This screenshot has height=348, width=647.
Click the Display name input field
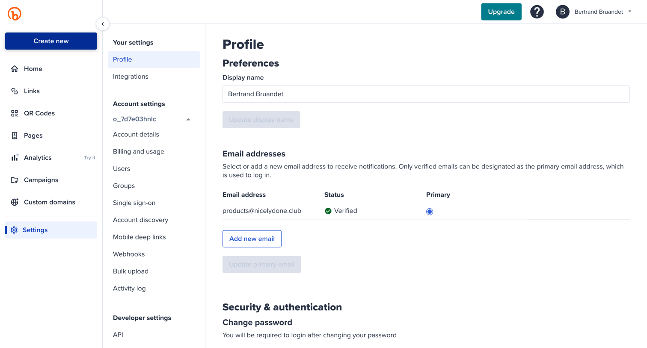(x=426, y=94)
